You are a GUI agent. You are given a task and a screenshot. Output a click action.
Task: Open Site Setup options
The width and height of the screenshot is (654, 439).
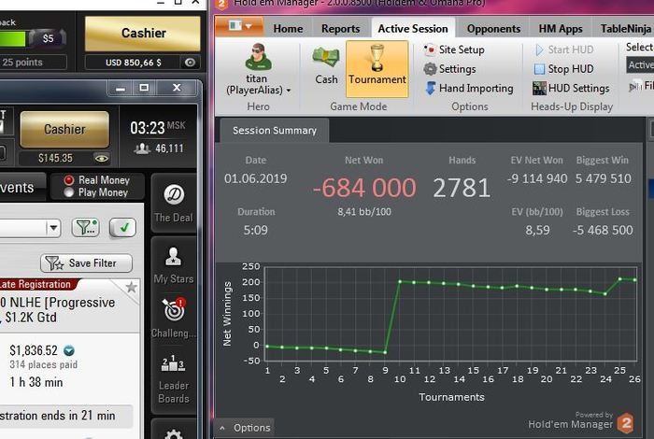(454, 50)
